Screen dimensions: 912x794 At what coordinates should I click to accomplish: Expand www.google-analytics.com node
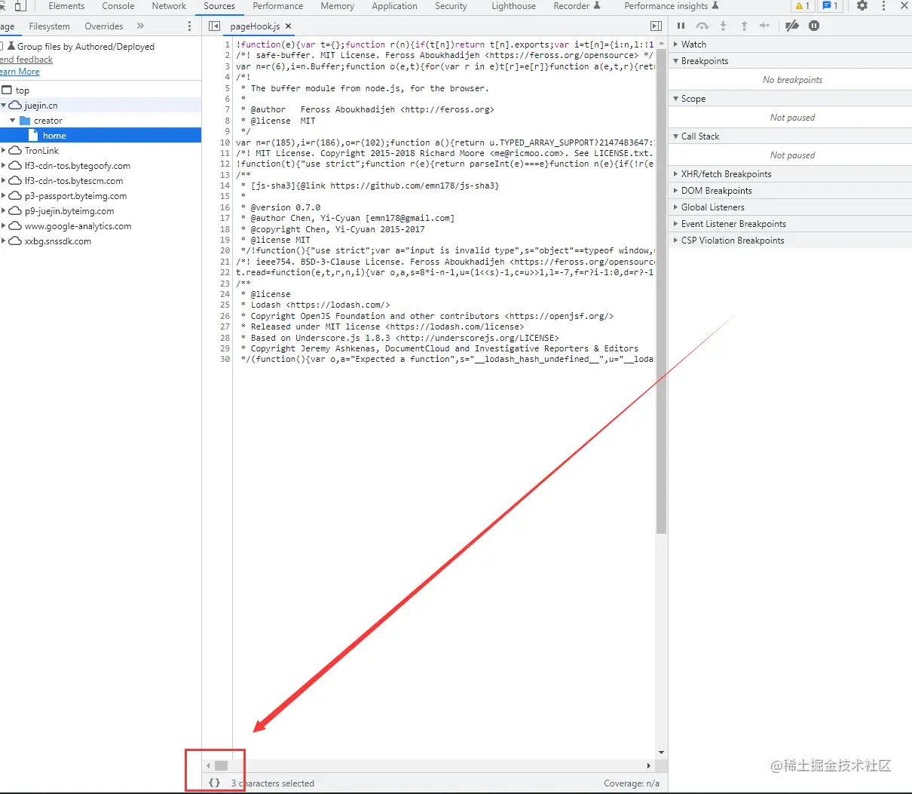[4, 226]
